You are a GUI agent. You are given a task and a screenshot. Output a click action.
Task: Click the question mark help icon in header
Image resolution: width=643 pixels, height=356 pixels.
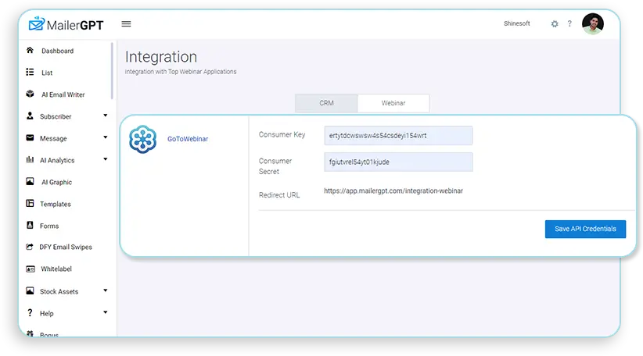(569, 24)
